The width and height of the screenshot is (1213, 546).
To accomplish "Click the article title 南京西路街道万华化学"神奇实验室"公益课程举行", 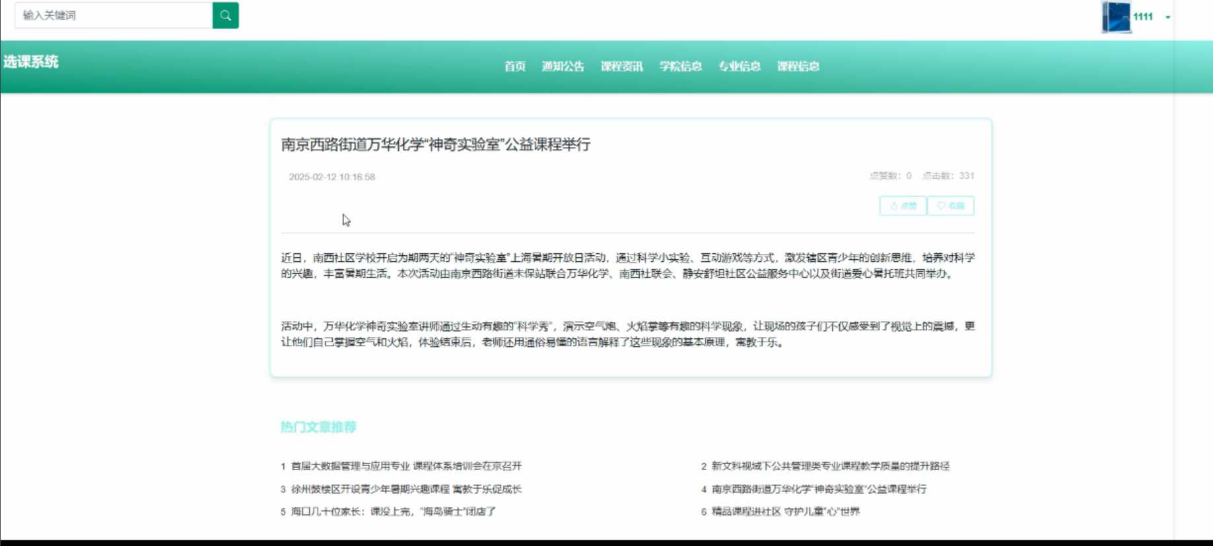I will pyautogui.click(x=436, y=144).
